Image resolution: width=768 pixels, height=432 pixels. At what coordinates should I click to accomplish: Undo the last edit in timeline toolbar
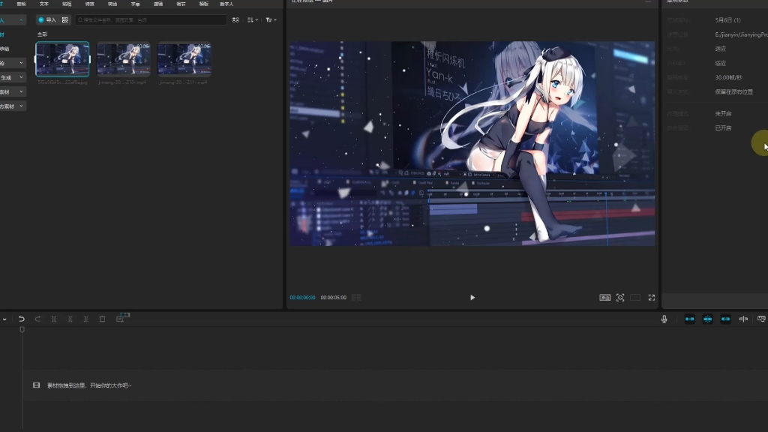(22, 319)
